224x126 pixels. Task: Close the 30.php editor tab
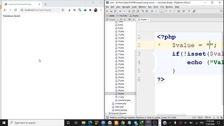(148, 20)
